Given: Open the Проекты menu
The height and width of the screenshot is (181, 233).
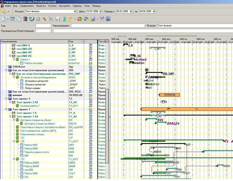Looking at the screenshot, I should (x=41, y=6).
